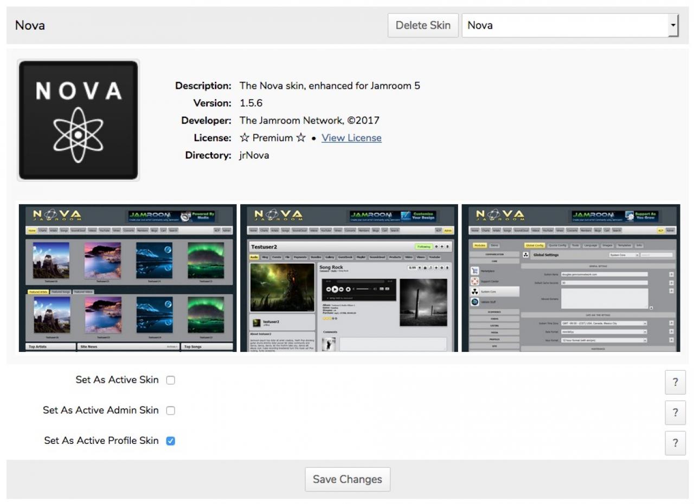Open the View License link
Image resolution: width=694 pixels, height=504 pixels.
click(351, 138)
